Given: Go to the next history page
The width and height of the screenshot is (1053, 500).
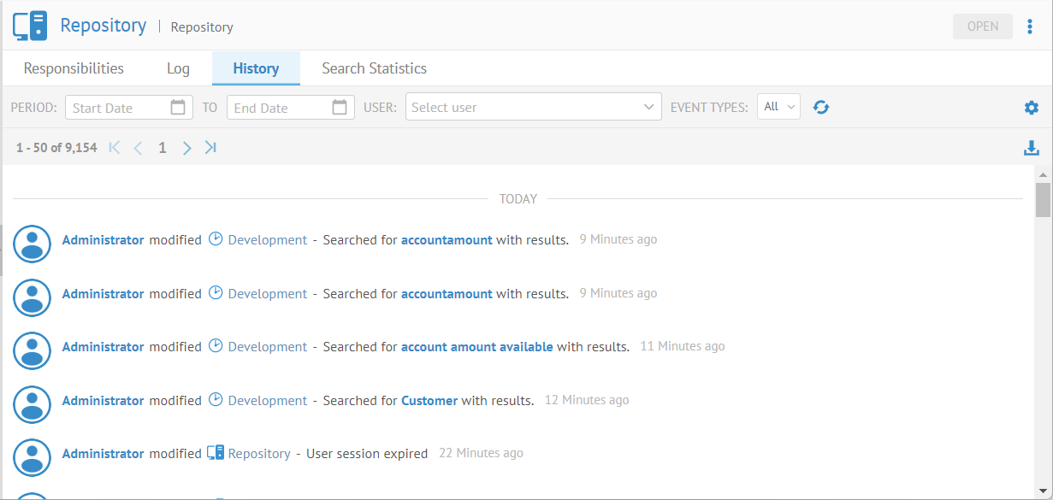Looking at the screenshot, I should pyautogui.click(x=187, y=148).
